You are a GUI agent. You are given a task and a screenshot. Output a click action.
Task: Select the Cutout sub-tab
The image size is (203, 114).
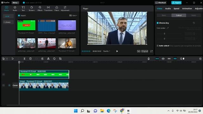(x=179, y=16)
